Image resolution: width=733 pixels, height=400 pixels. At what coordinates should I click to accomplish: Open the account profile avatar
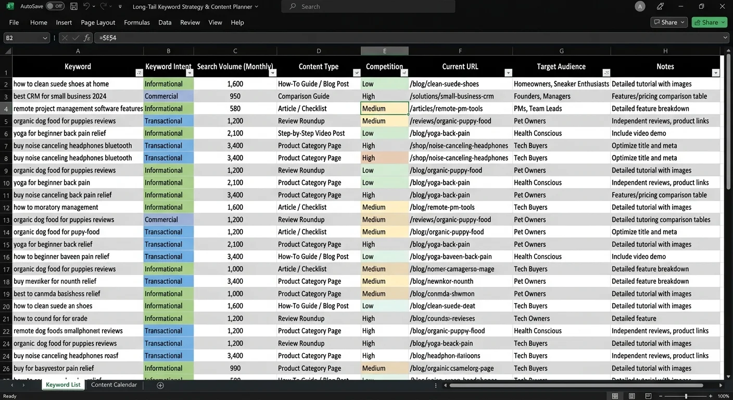[640, 6]
